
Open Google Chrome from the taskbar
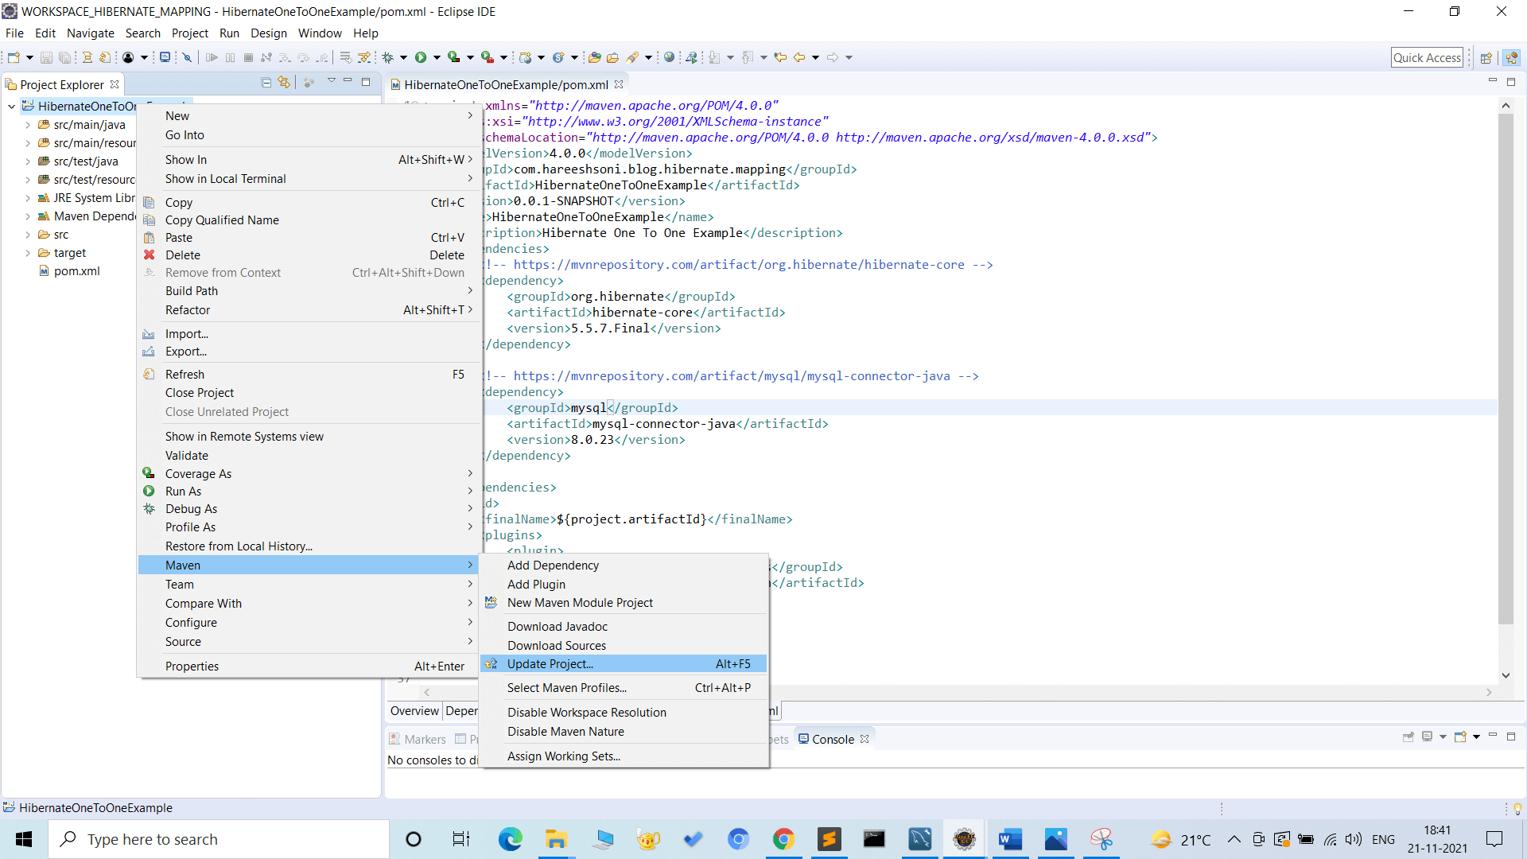783,839
